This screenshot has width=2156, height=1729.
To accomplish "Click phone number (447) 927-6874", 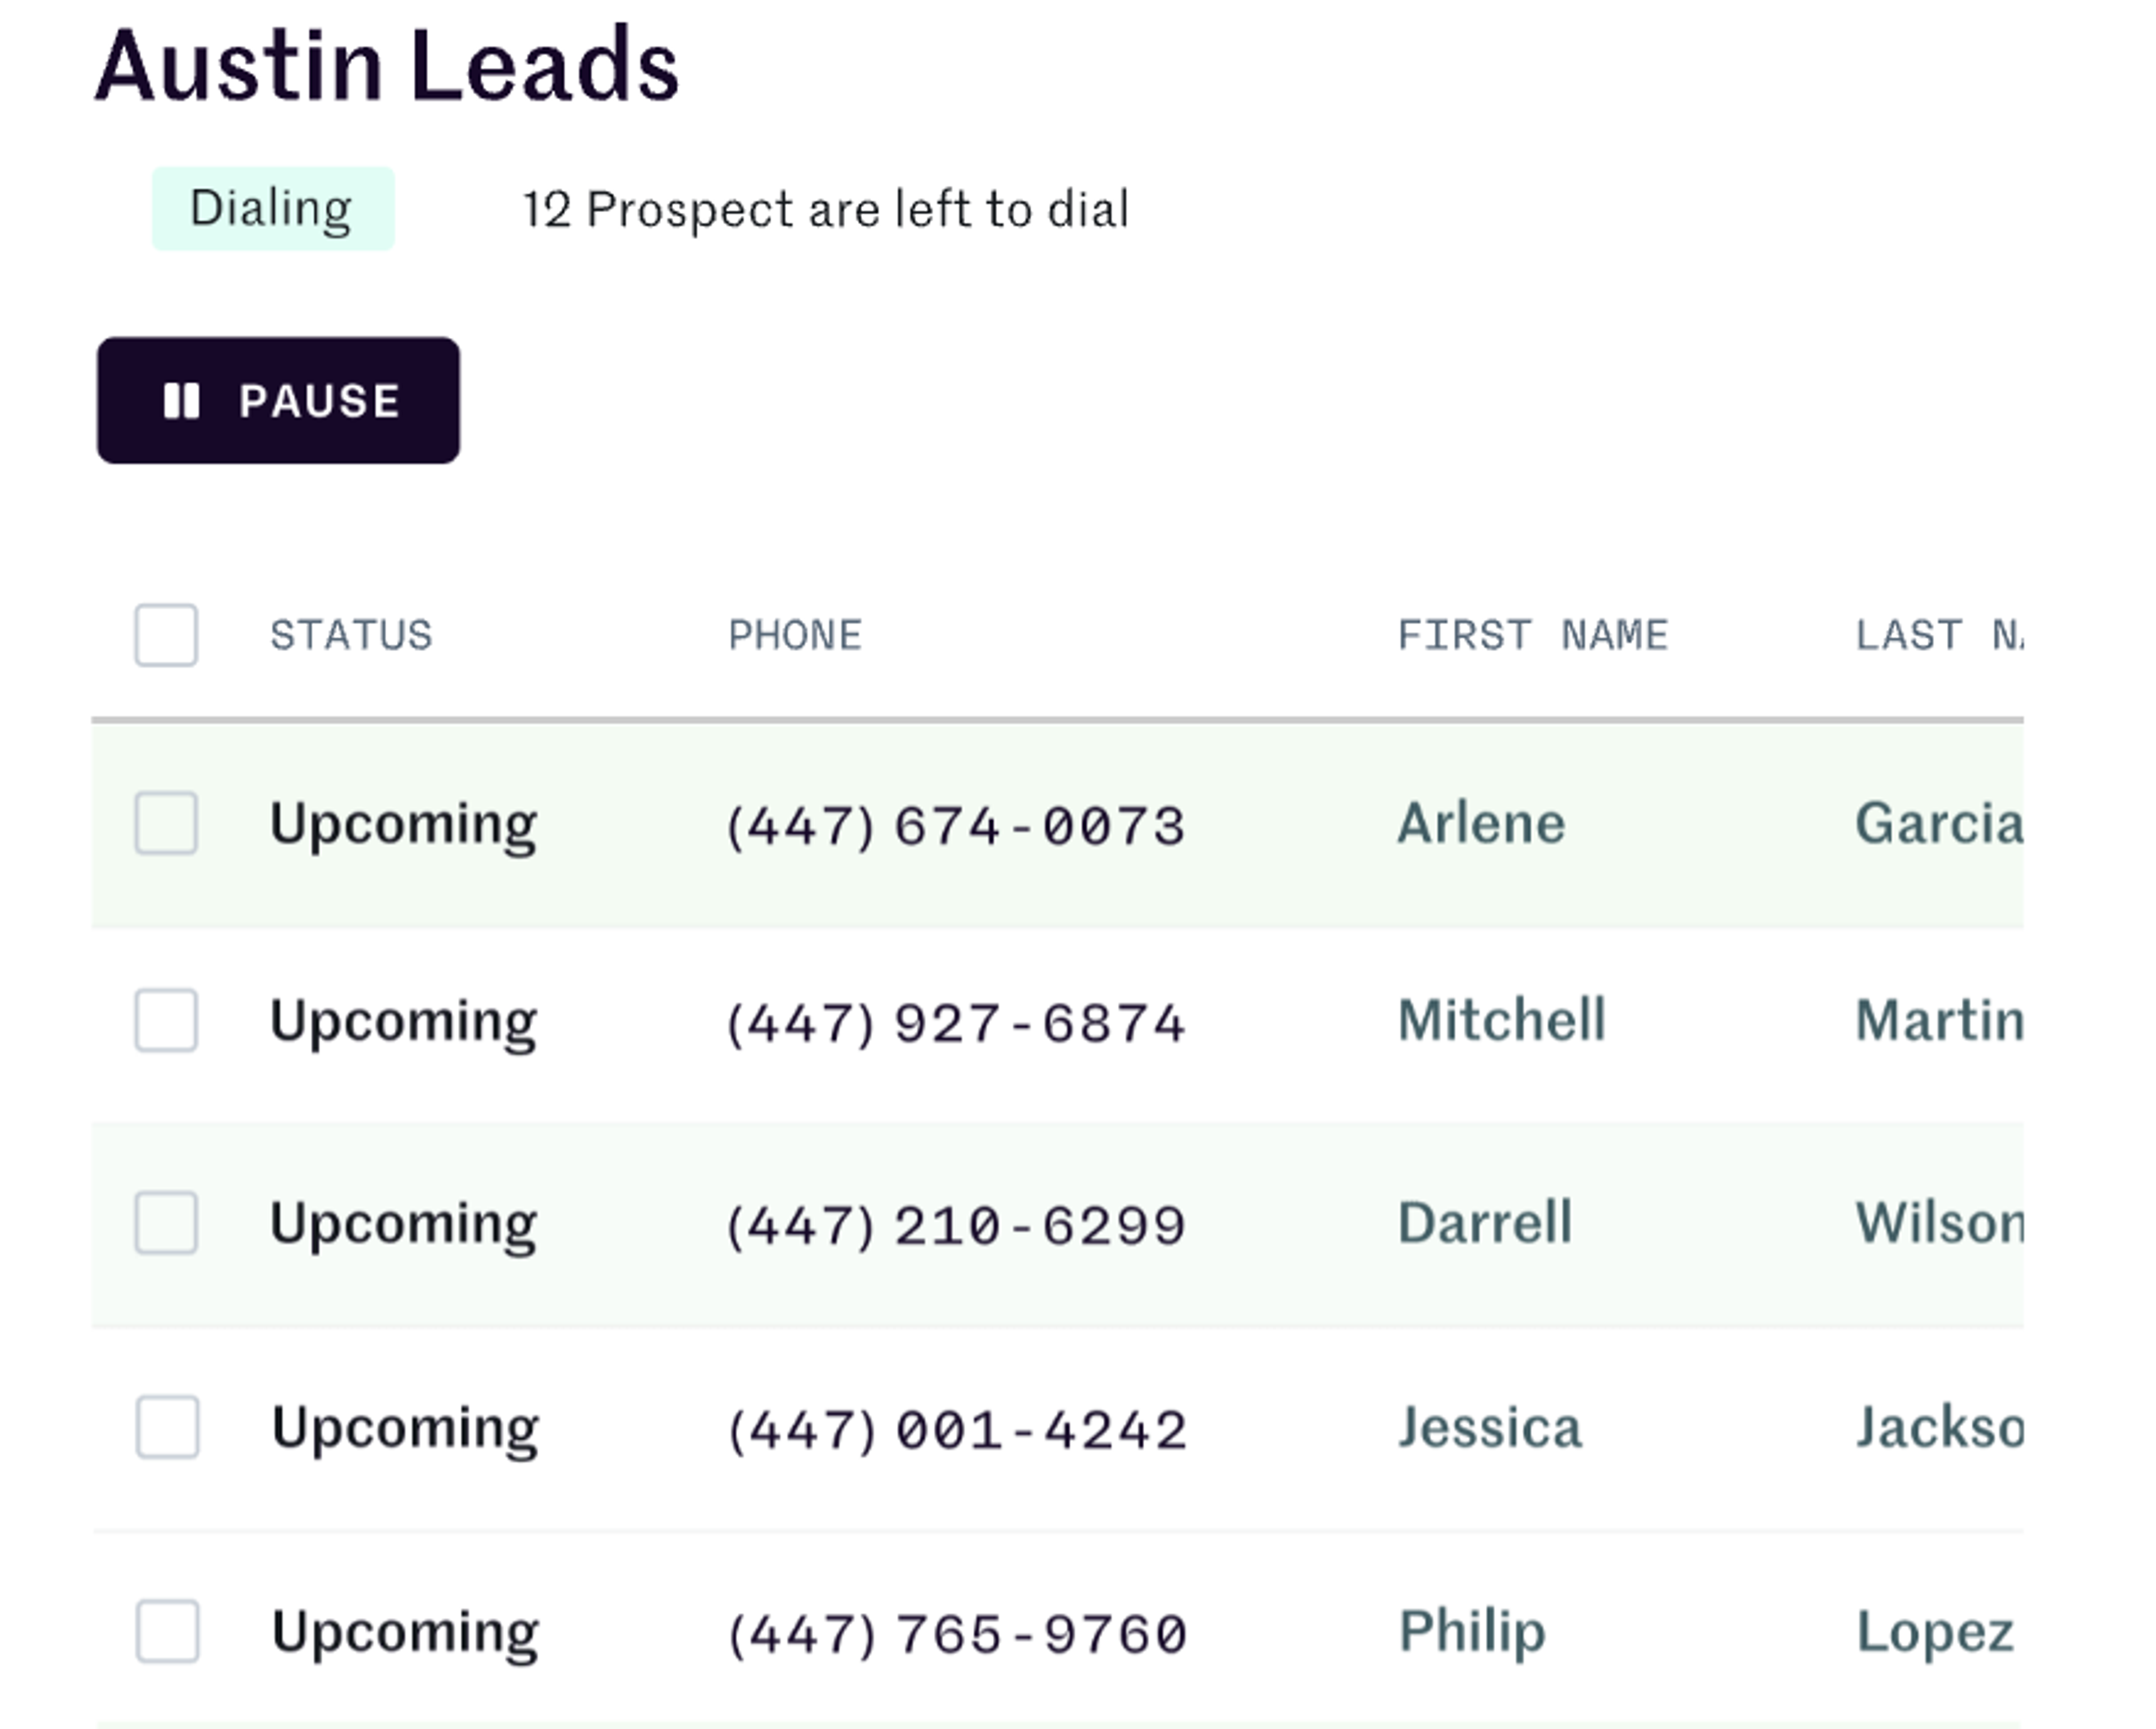I will [955, 1023].
